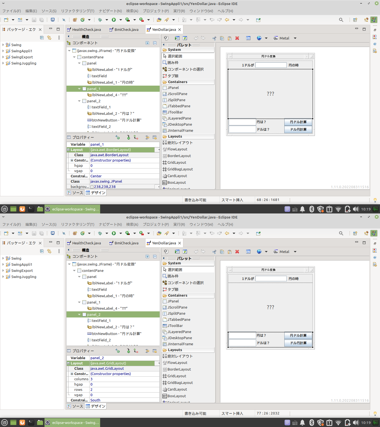Click the globe Externalize icon in upper designer toolbar

point(259,38)
